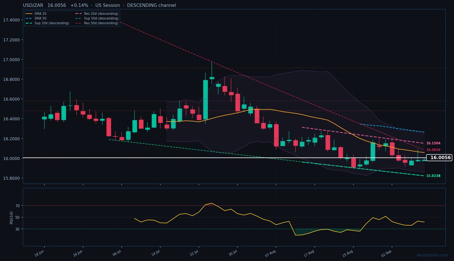Click the 15.8000 price axis label
The height and width of the screenshot is (261, 454).
click(x=12, y=178)
